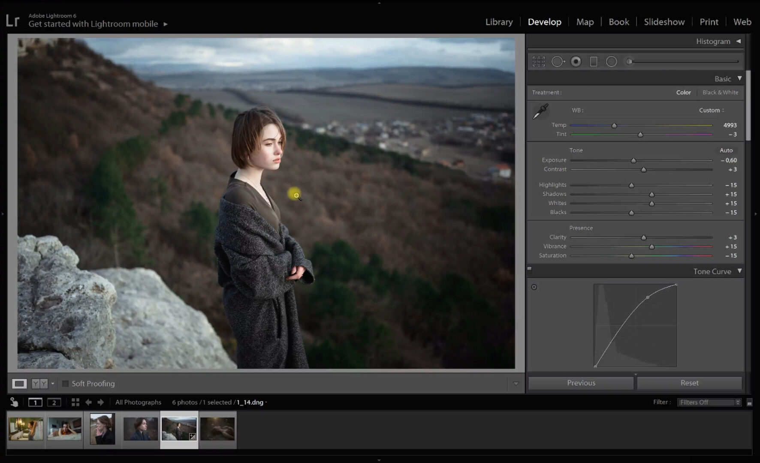Click the Previous button
760x463 pixels.
(581, 383)
